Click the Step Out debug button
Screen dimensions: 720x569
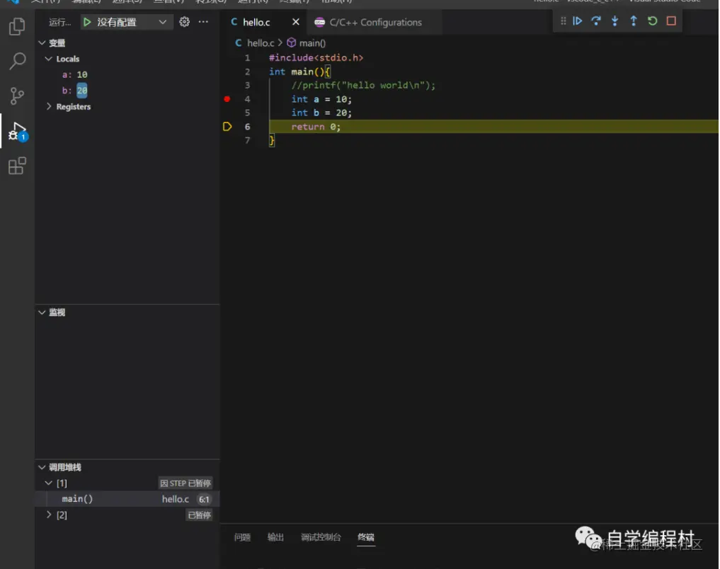[633, 21]
